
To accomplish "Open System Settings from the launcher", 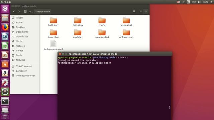I will click(5, 83).
